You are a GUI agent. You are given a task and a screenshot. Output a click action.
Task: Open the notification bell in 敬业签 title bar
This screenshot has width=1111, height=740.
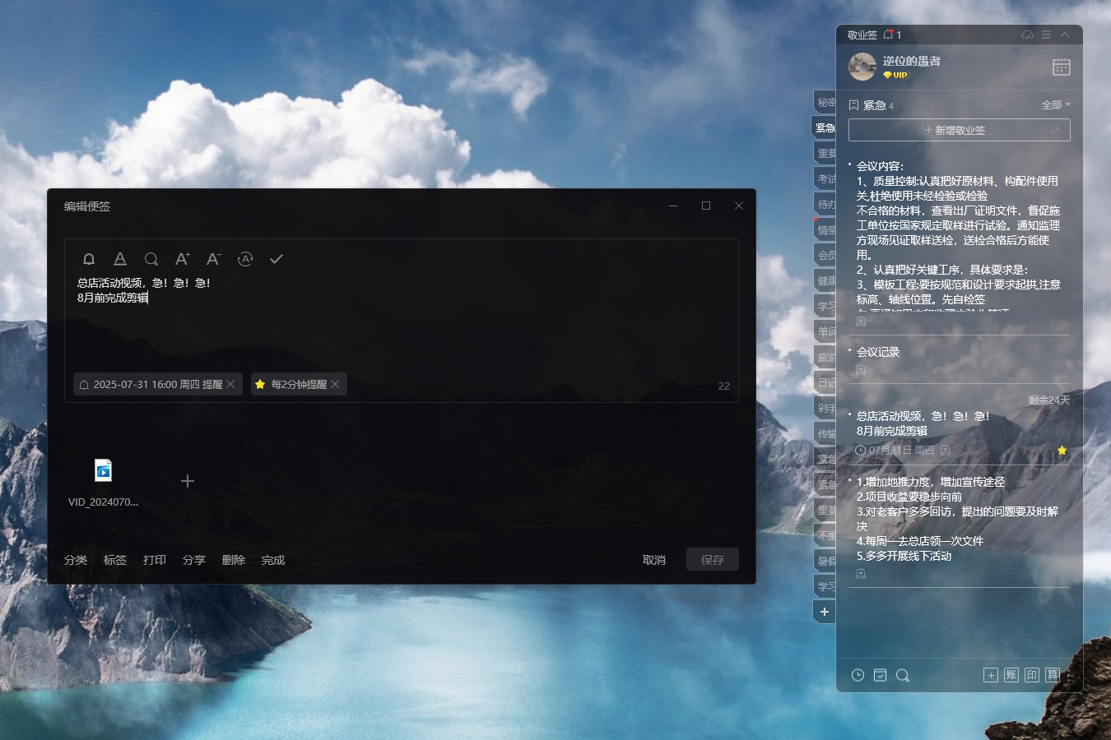pos(888,35)
